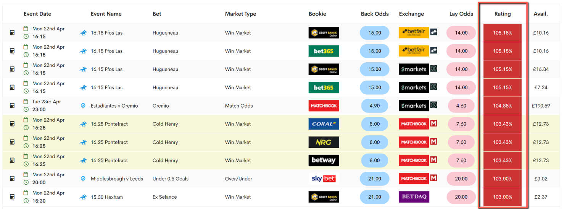Open calculator for Geoff Banks Betfair Hugueneau row
The image size is (562, 209).
point(12,33)
